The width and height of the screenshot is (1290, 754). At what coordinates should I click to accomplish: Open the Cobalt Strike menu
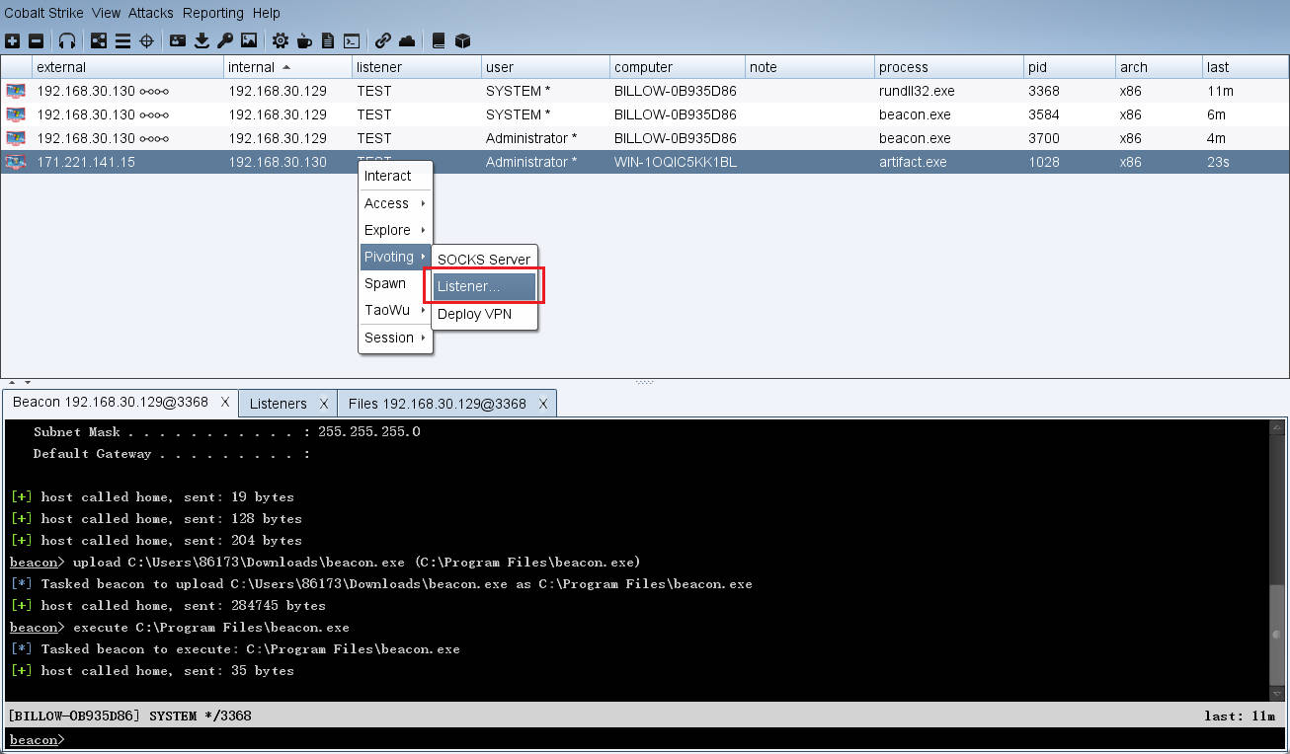tap(43, 13)
